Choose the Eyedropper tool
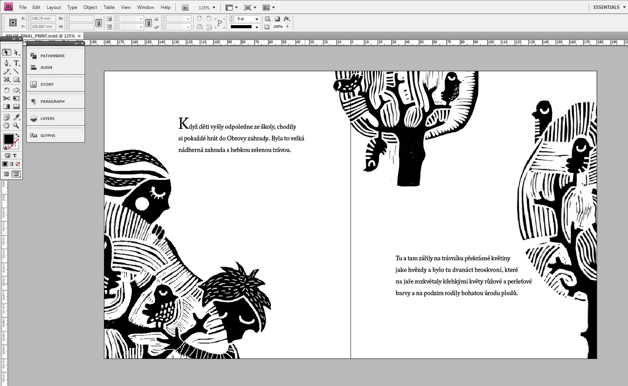Image resolution: width=628 pixels, height=386 pixels. pyautogui.click(x=16, y=117)
